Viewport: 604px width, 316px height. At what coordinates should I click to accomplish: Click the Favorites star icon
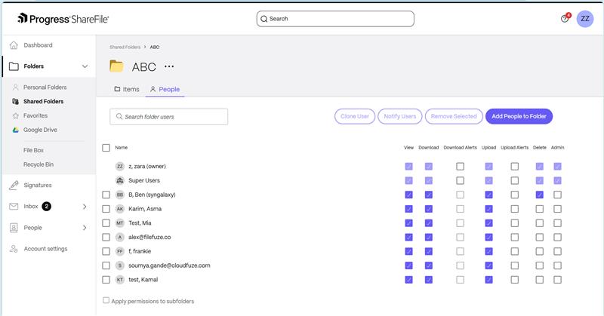coord(15,115)
